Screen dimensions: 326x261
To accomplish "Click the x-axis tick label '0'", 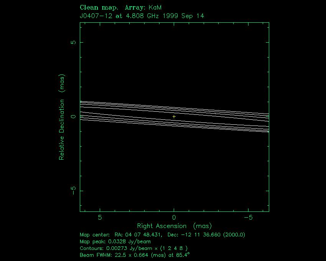I will [174, 218].
